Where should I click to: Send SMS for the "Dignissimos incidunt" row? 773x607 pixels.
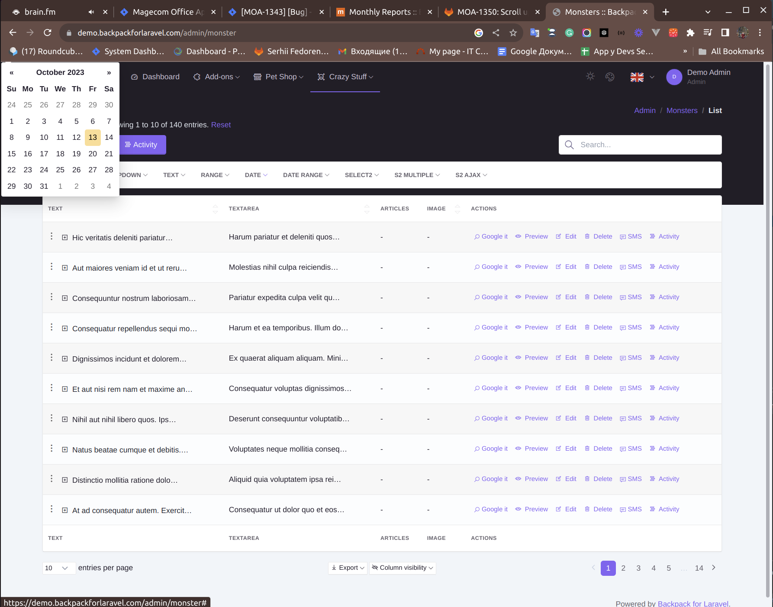coord(622,358)
